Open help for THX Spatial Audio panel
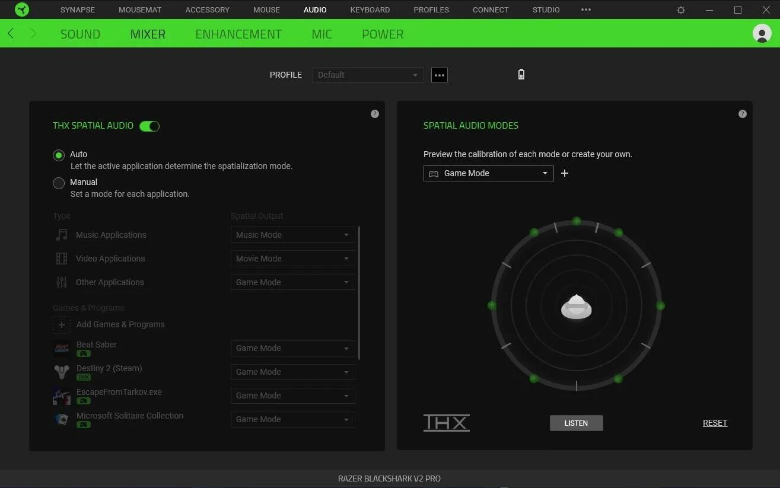Screen dimensions: 780x488 375,114
